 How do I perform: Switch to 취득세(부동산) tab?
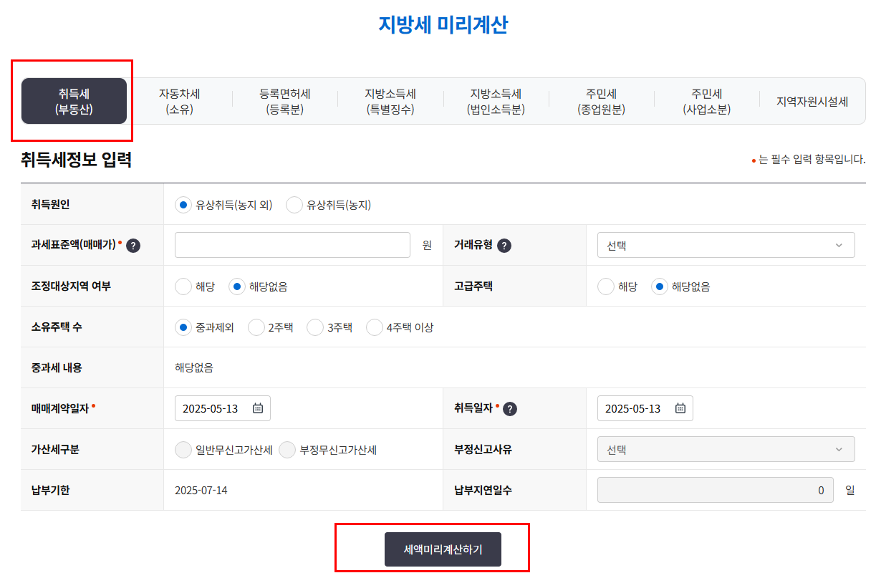coord(74,101)
